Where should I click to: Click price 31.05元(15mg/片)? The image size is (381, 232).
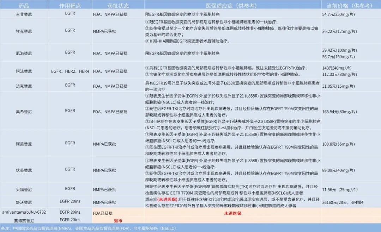(x=338, y=86)
